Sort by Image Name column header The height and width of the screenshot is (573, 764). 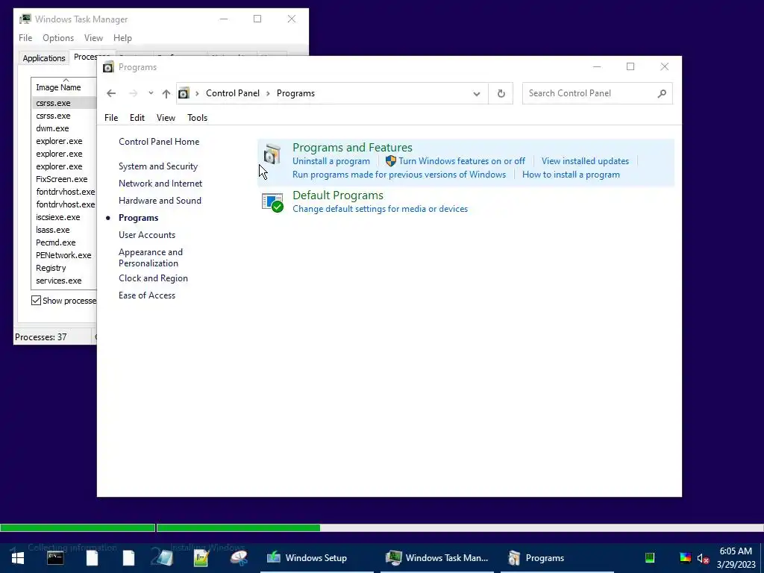coord(64,87)
